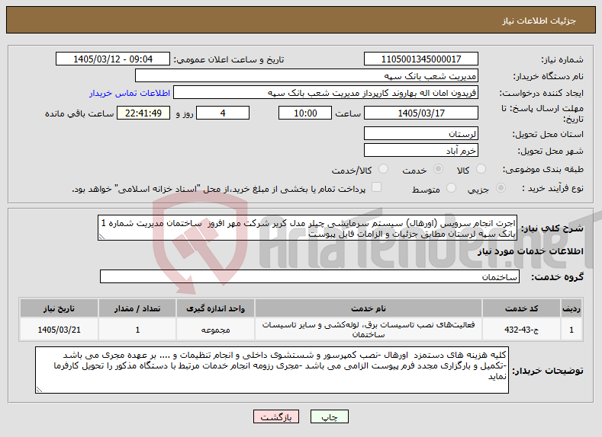Screen dimensions: 602x437
Task: Click the جزئیات اطلاعات نیاز page title
Action: (x=539, y=21)
